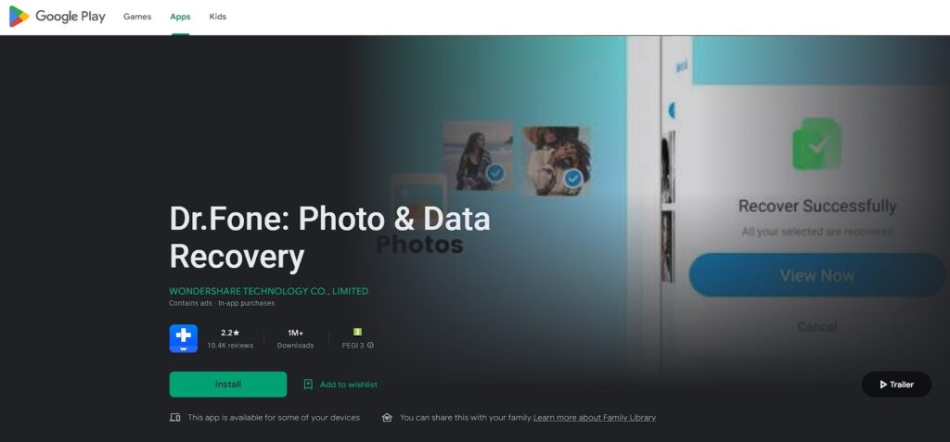
Task: Click the Dr.Fone app title heading
Action: [329, 237]
